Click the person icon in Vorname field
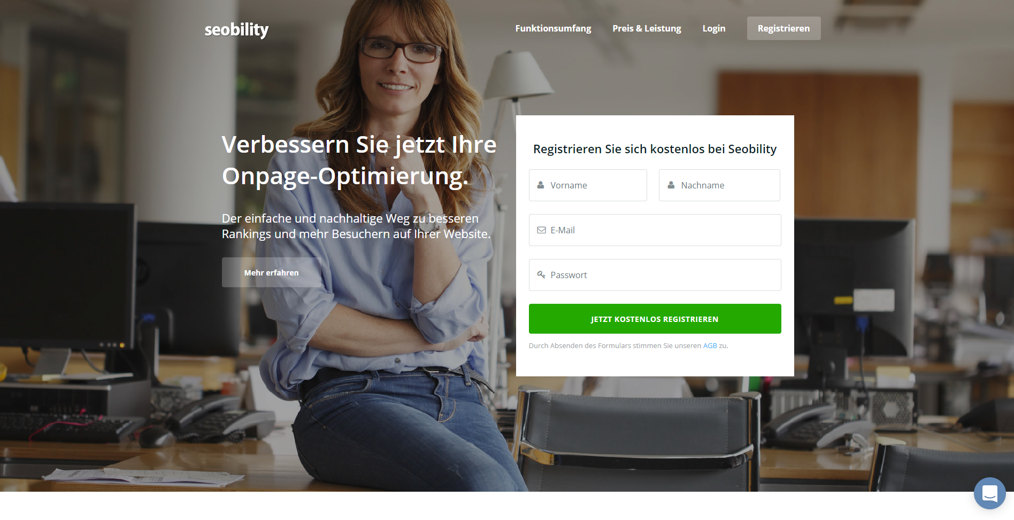 [x=540, y=185]
